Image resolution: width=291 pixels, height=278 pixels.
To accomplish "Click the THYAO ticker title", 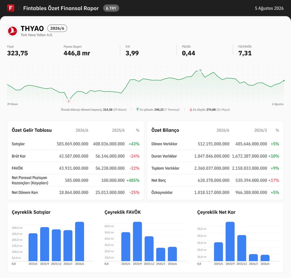I will [32, 29].
